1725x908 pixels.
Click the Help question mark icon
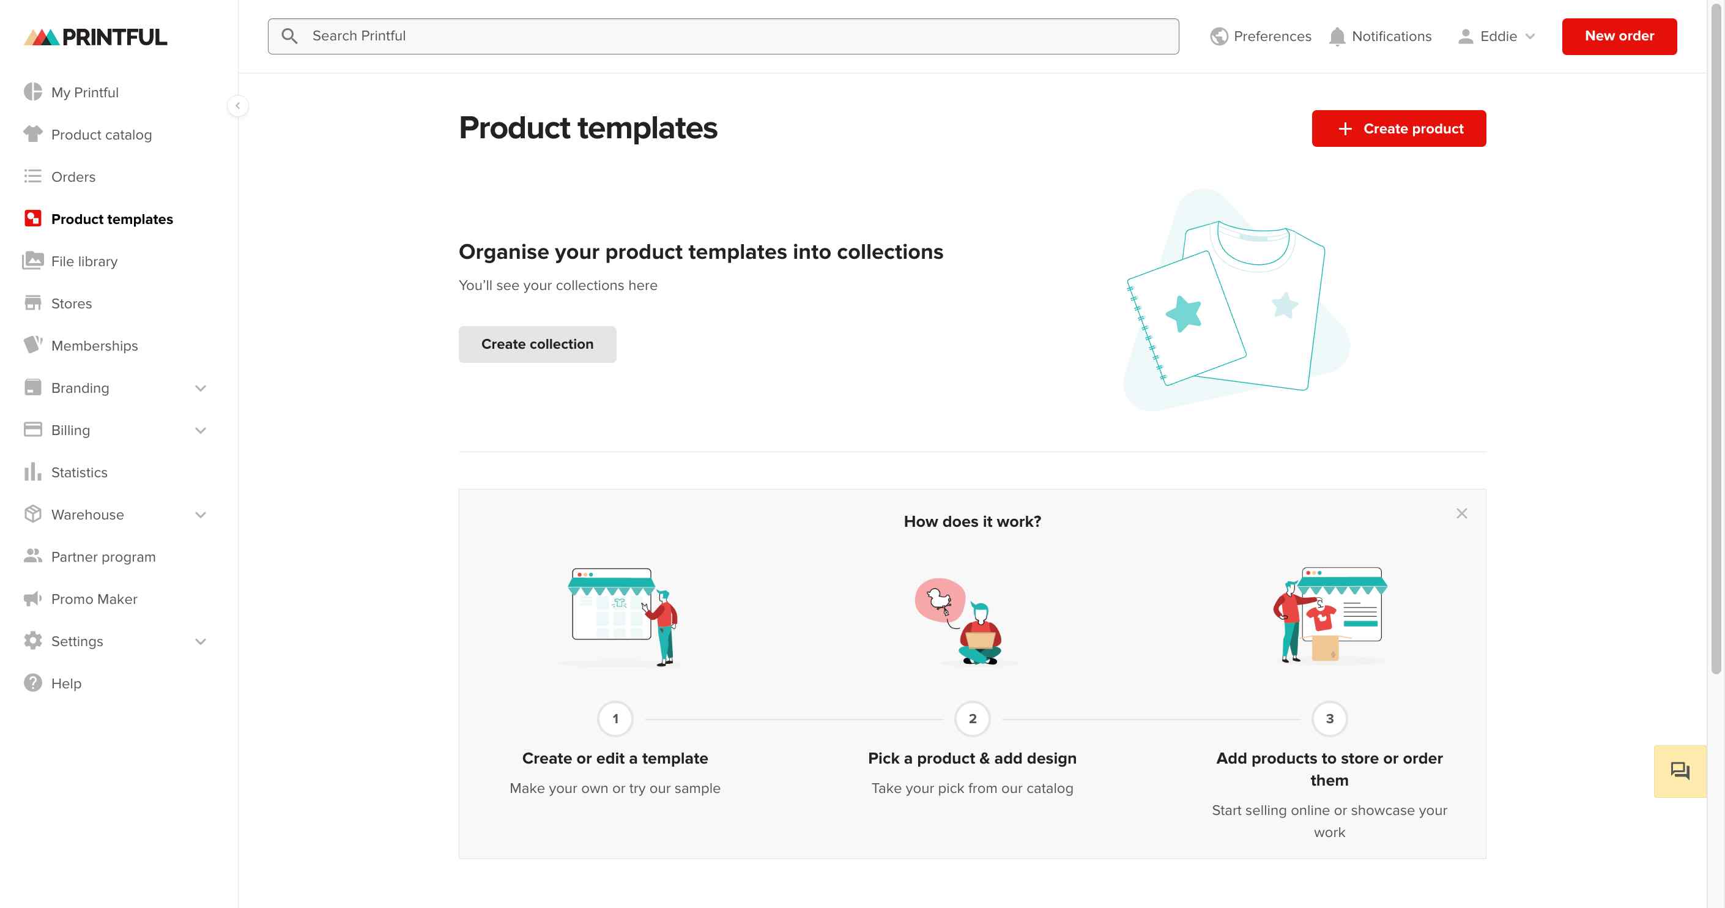click(x=33, y=682)
